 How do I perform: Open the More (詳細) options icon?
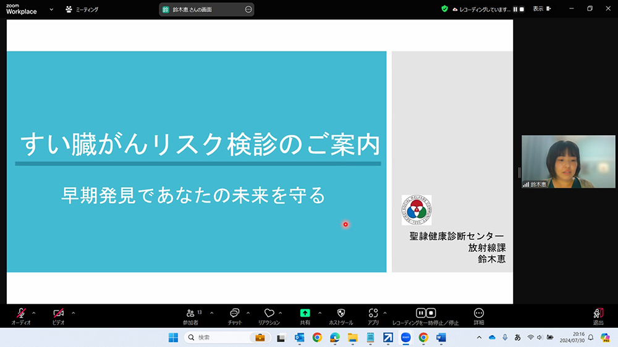point(479,313)
